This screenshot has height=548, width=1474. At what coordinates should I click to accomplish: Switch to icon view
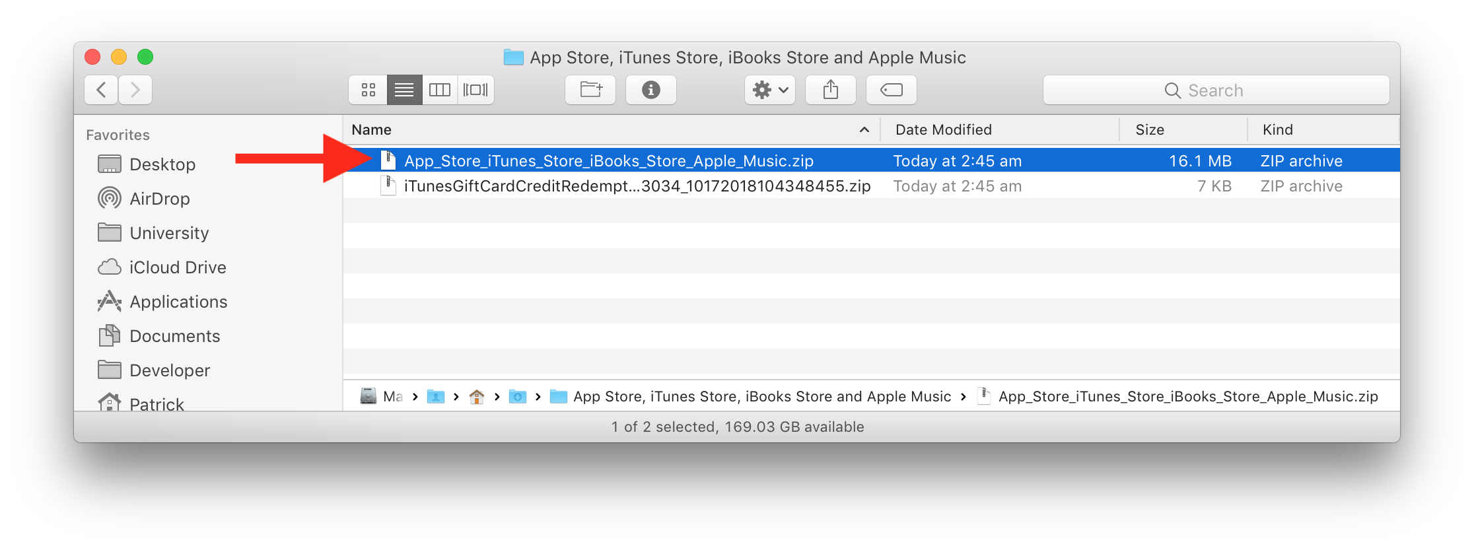[x=368, y=90]
